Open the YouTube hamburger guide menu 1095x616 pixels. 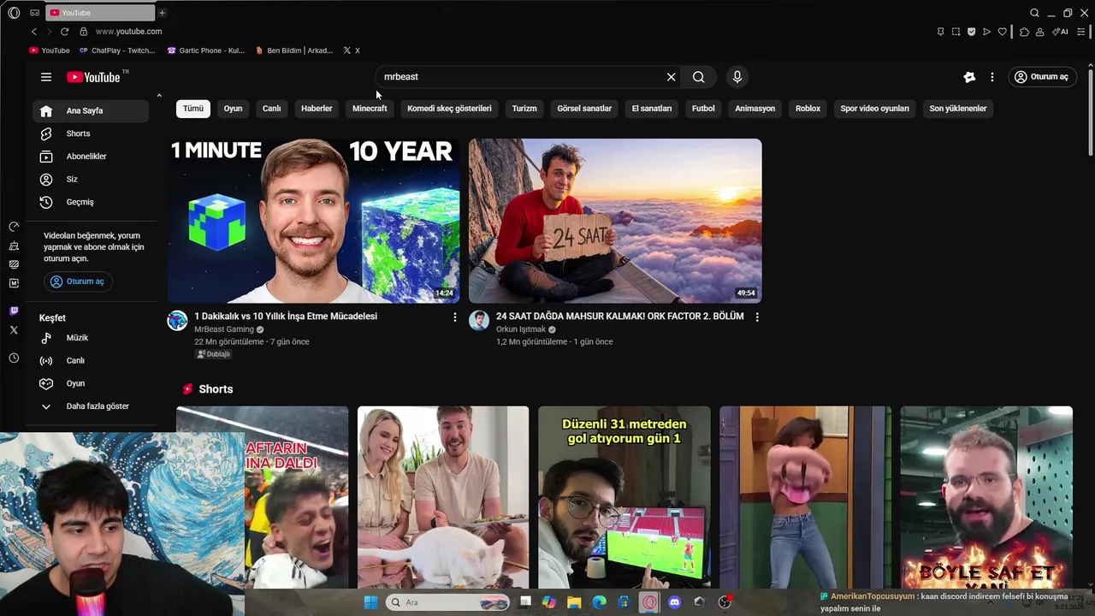coord(46,77)
